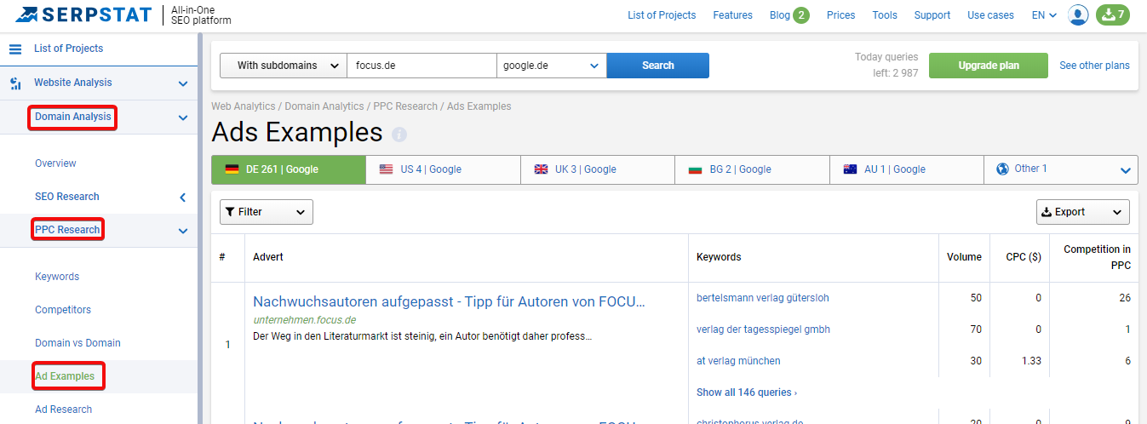This screenshot has height=424, width=1147.
Task: Open Ad Research in the sidebar
Action: [x=63, y=410]
